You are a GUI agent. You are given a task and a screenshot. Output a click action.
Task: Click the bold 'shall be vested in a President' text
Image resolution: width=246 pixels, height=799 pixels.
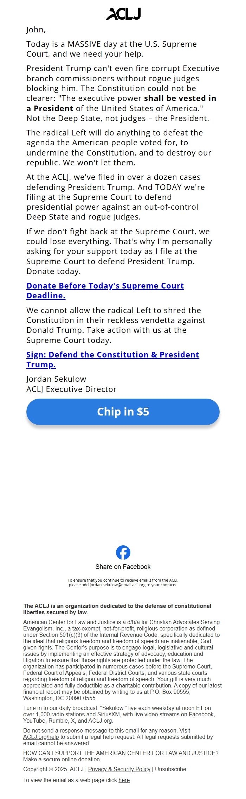click(x=180, y=99)
